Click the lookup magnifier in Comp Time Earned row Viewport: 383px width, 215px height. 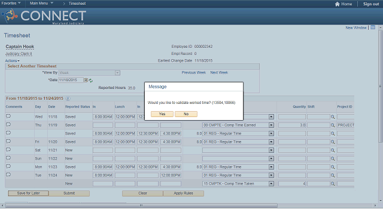coord(333,125)
